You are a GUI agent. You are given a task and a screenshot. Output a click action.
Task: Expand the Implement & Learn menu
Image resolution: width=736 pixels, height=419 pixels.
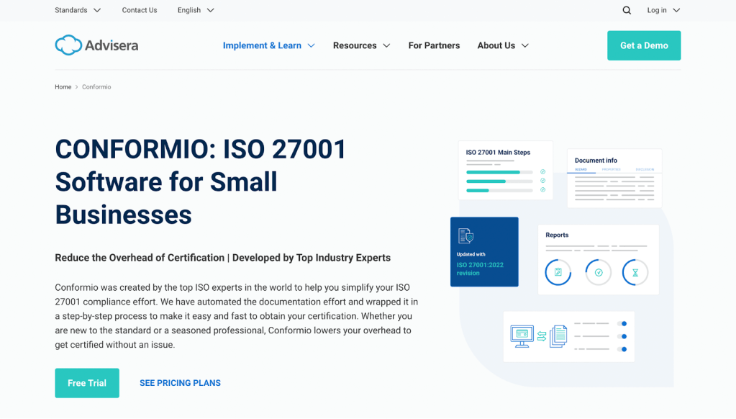[x=268, y=45]
